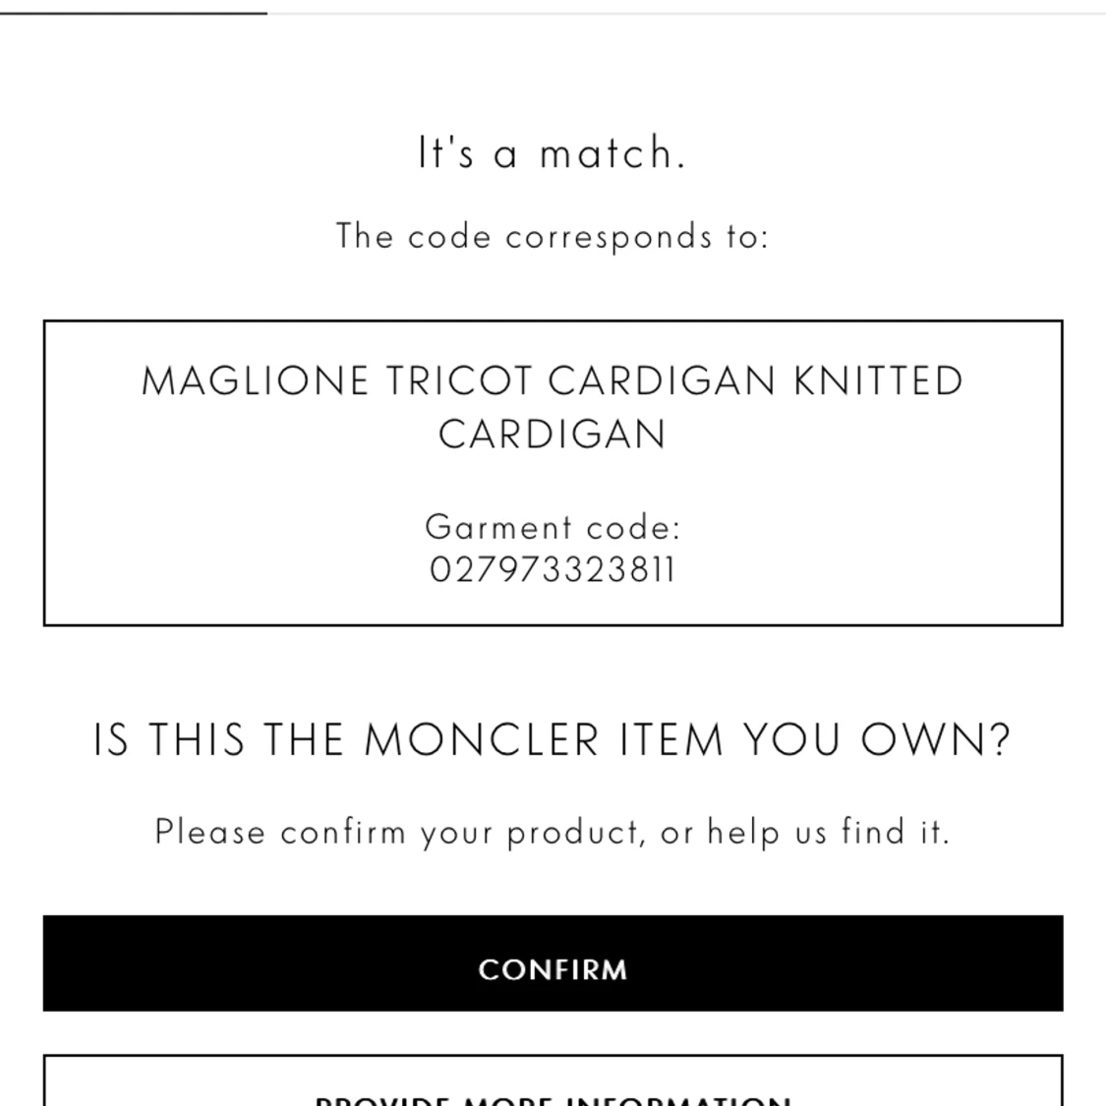This screenshot has height=1106, width=1106.
Task: Choose Provide More Information option
Action: point(553,1080)
